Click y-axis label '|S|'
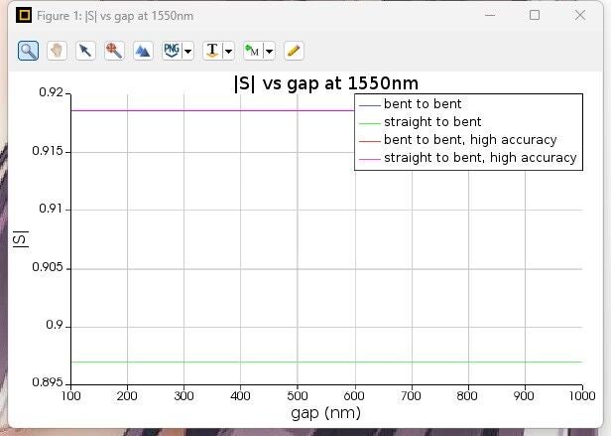Viewport: 611px width, 436px height. pos(21,239)
